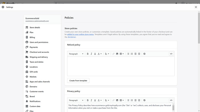This screenshot has width=200, height=112.
Task: Open alignment dropdown in Privacy policy editor
Action: pos(107,100)
